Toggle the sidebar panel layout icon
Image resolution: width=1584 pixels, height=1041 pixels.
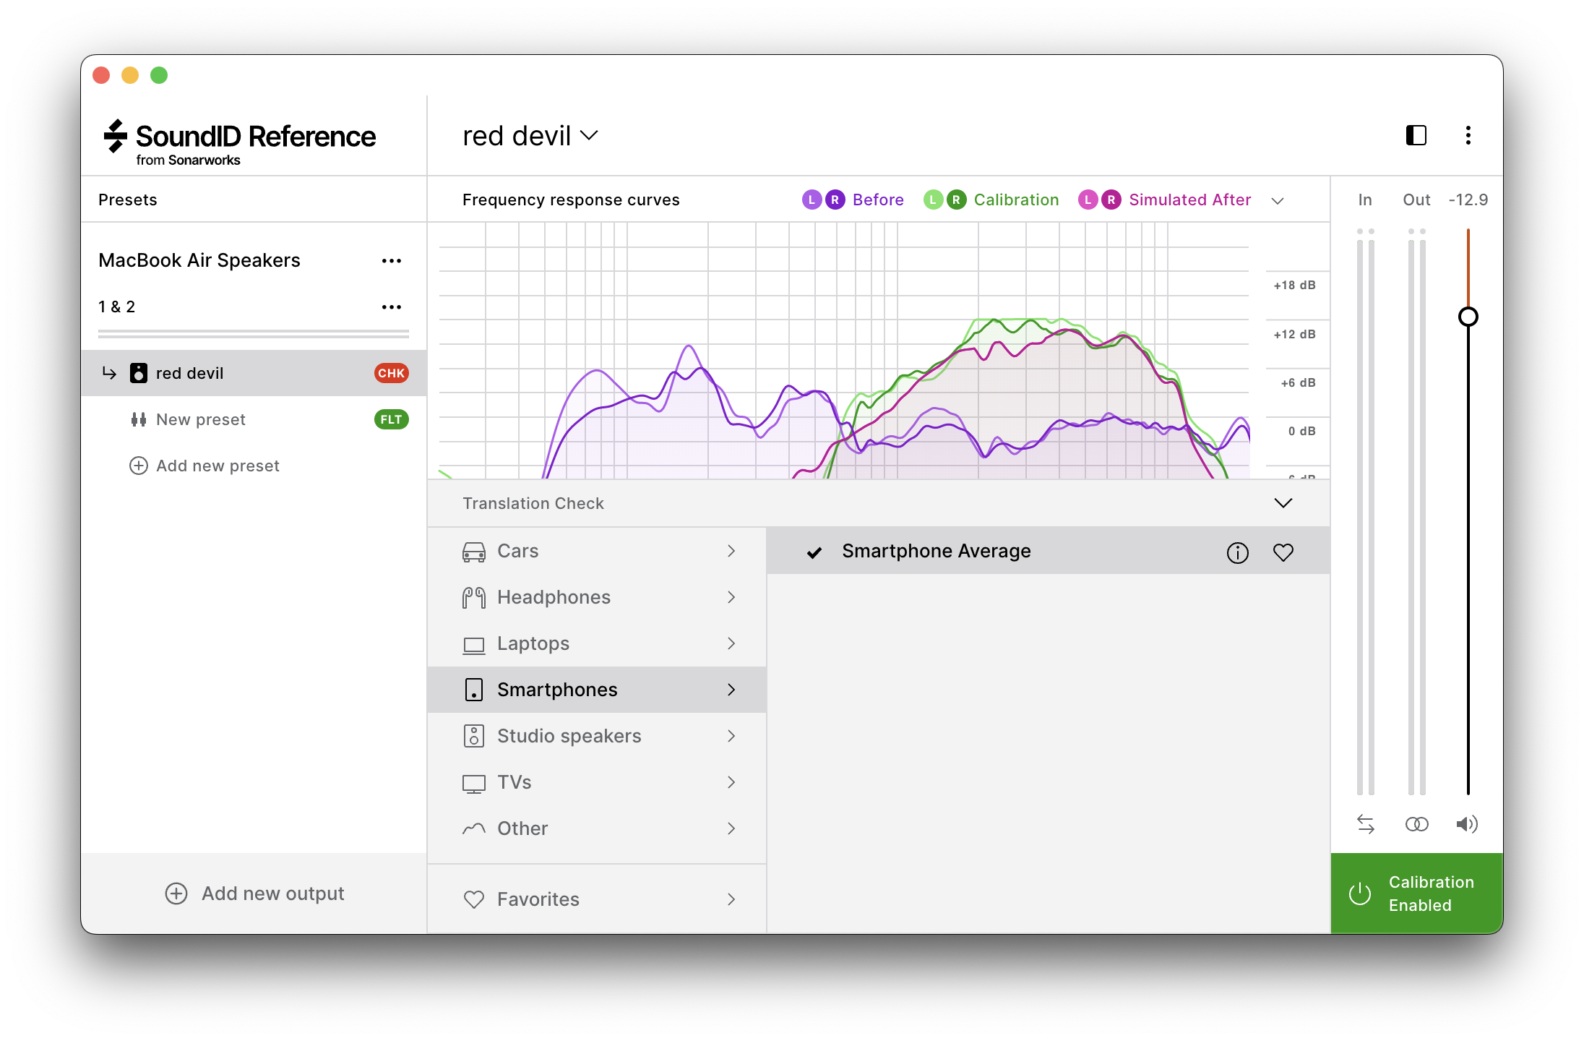[x=1416, y=135]
